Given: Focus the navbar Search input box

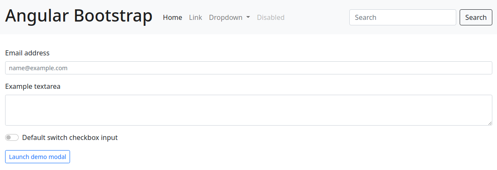Looking at the screenshot, I should (x=402, y=17).
